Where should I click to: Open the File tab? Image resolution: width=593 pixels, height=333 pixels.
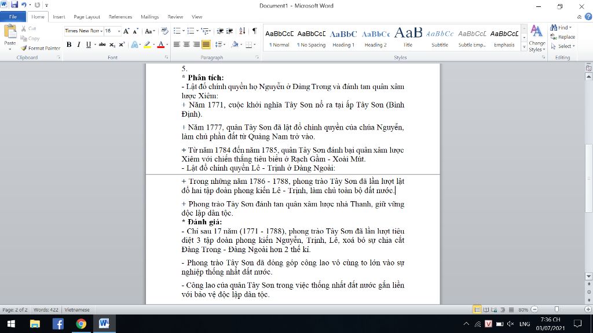tap(13, 17)
